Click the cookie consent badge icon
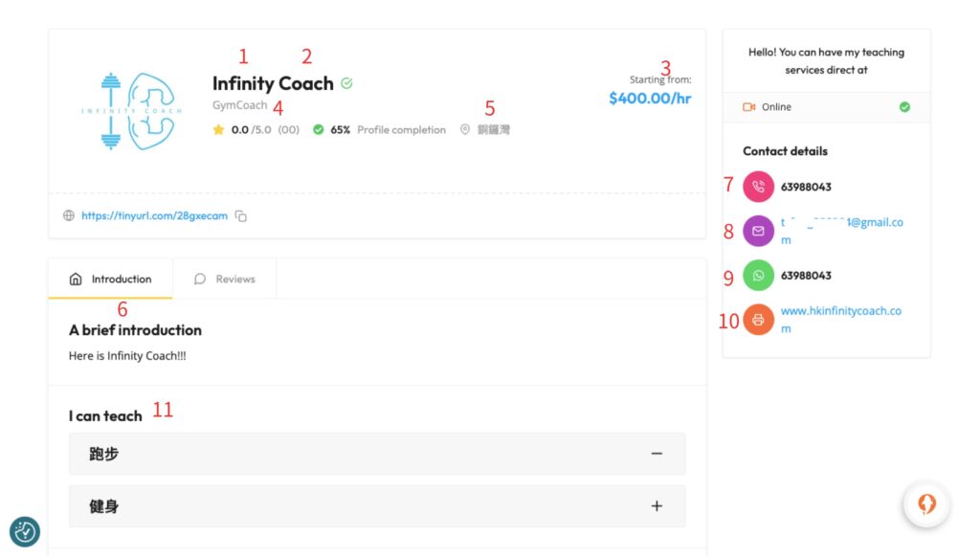The width and height of the screenshot is (980, 558). pos(25,531)
